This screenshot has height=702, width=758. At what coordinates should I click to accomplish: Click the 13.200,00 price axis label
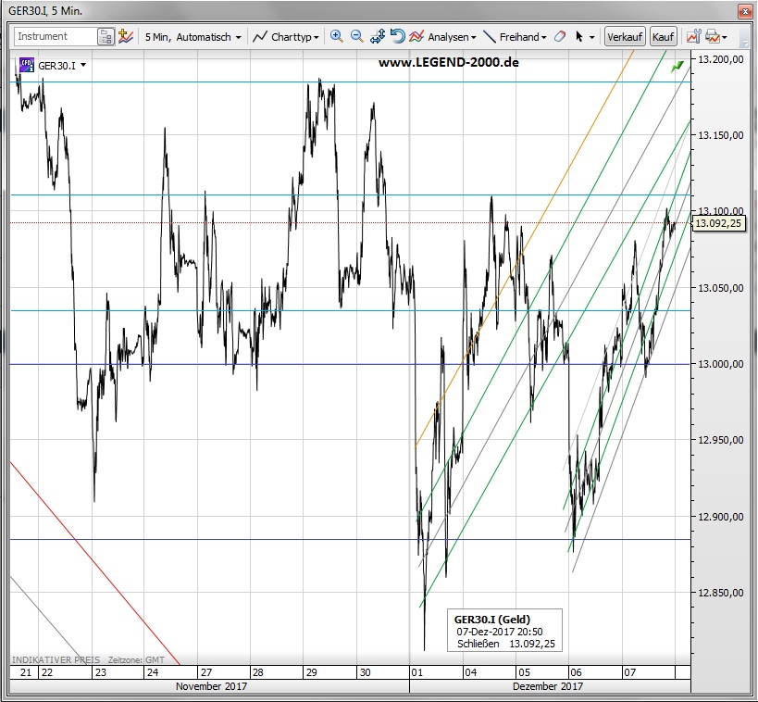[720, 59]
